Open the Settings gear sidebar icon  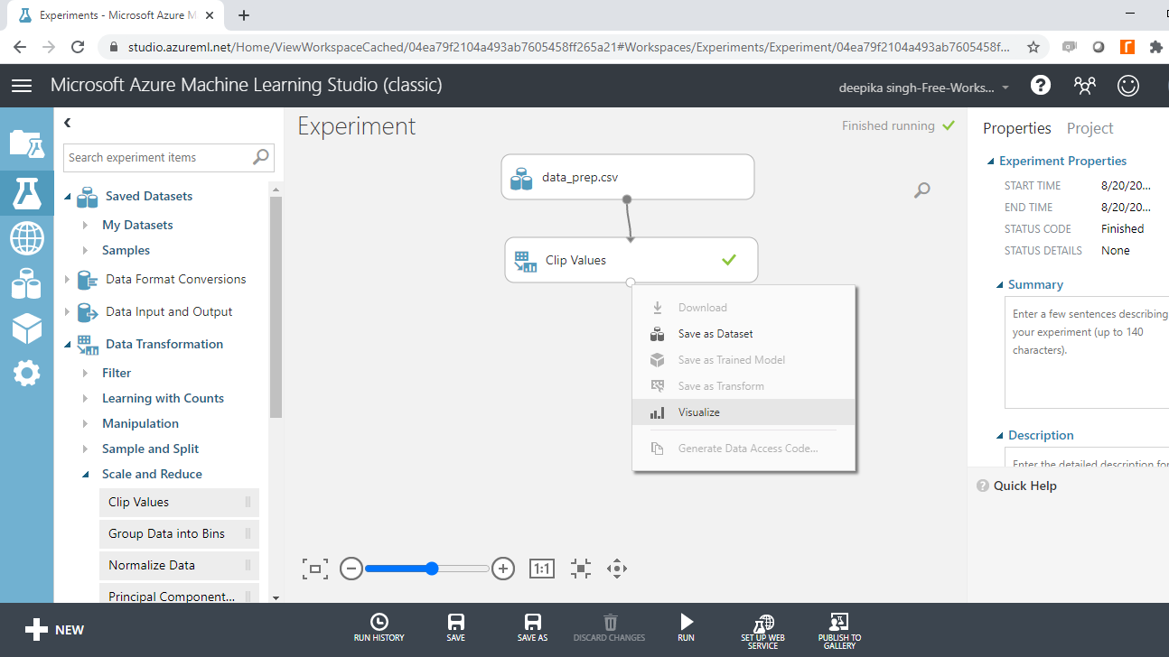click(x=26, y=373)
